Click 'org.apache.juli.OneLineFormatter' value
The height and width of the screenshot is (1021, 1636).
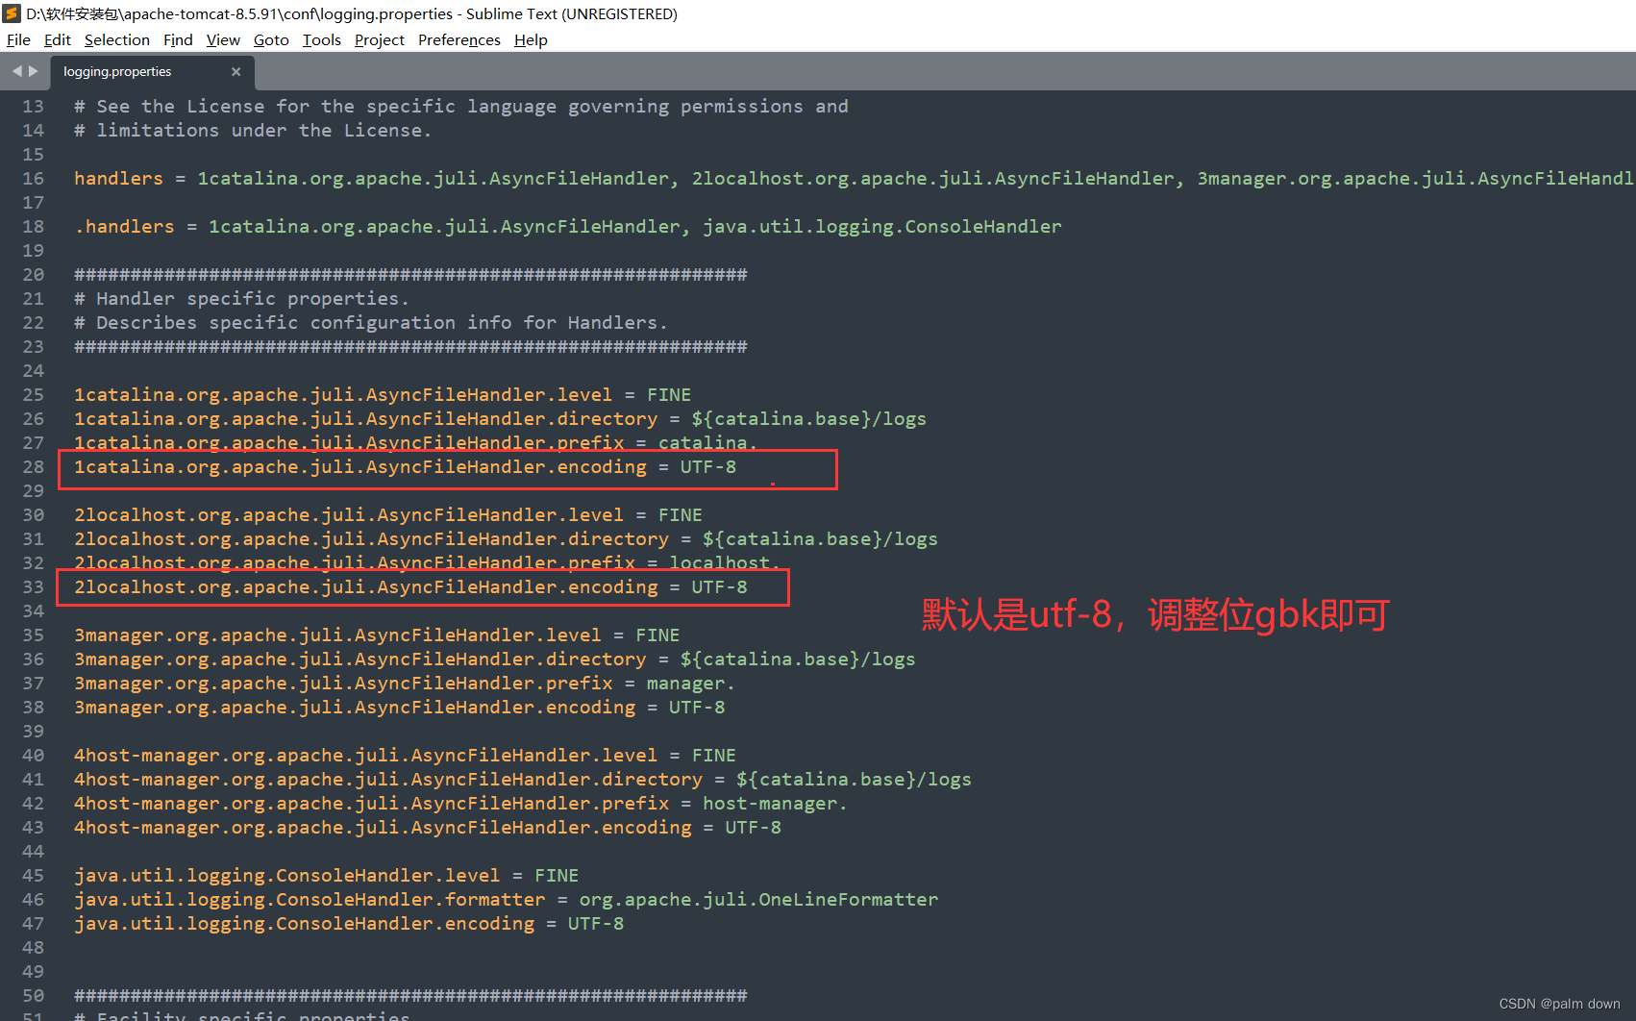[x=758, y=899]
